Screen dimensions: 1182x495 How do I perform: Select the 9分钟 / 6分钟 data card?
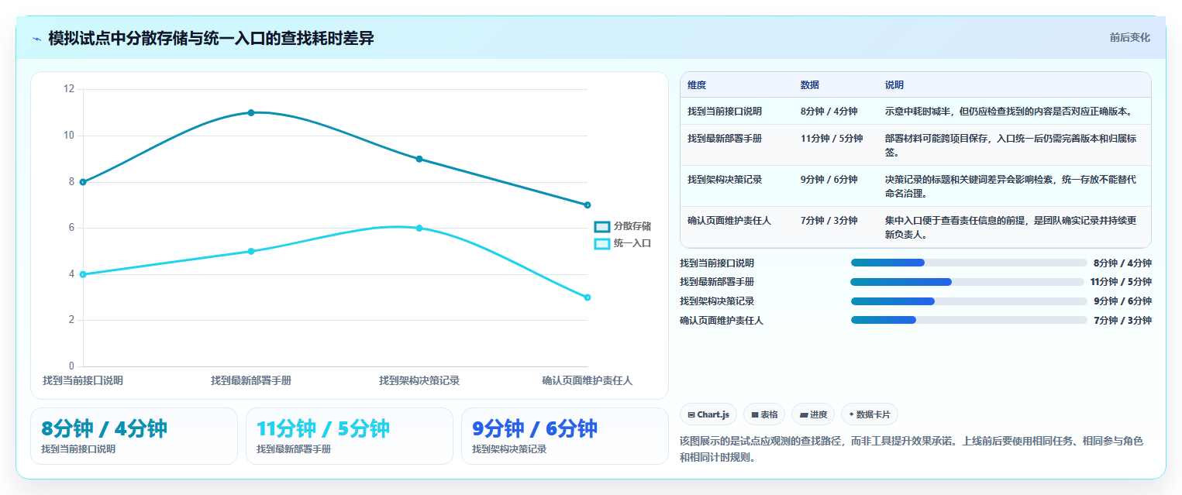pos(565,436)
